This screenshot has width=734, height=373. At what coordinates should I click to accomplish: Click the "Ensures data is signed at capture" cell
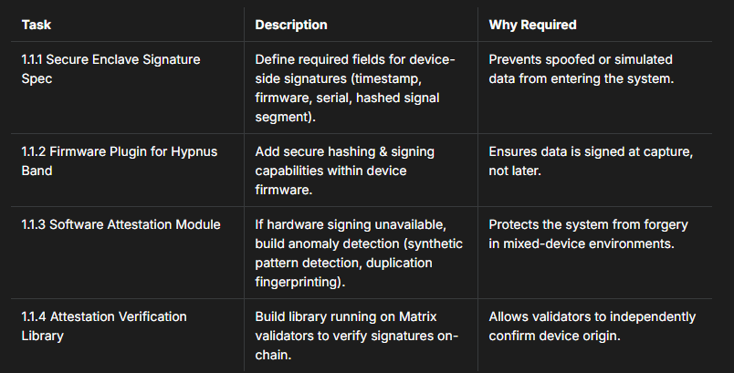point(589,160)
